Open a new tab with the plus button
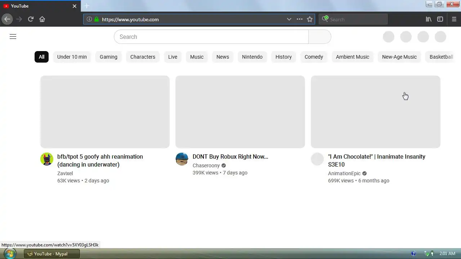 pyautogui.click(x=87, y=6)
